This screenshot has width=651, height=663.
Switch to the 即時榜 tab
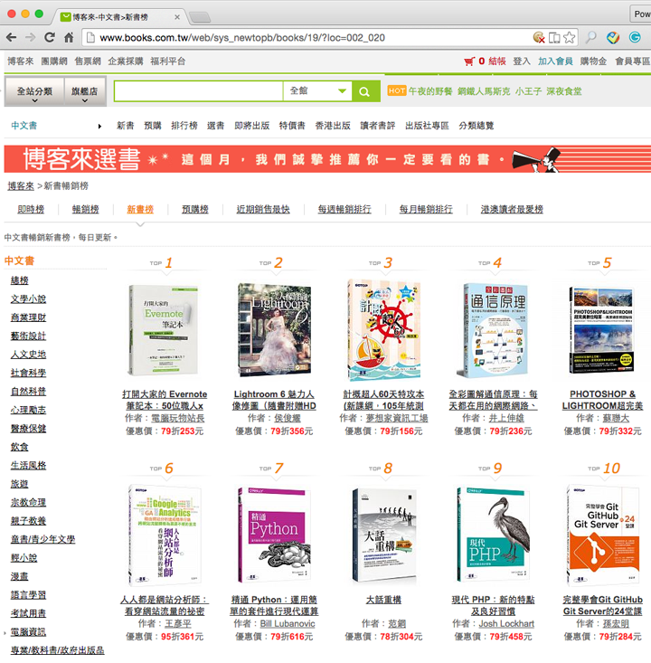31,209
